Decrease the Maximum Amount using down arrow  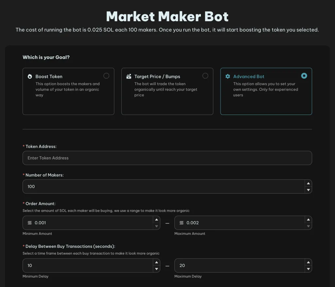coord(308,226)
